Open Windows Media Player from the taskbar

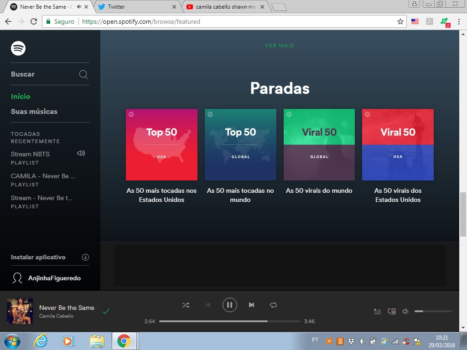[x=68, y=341]
